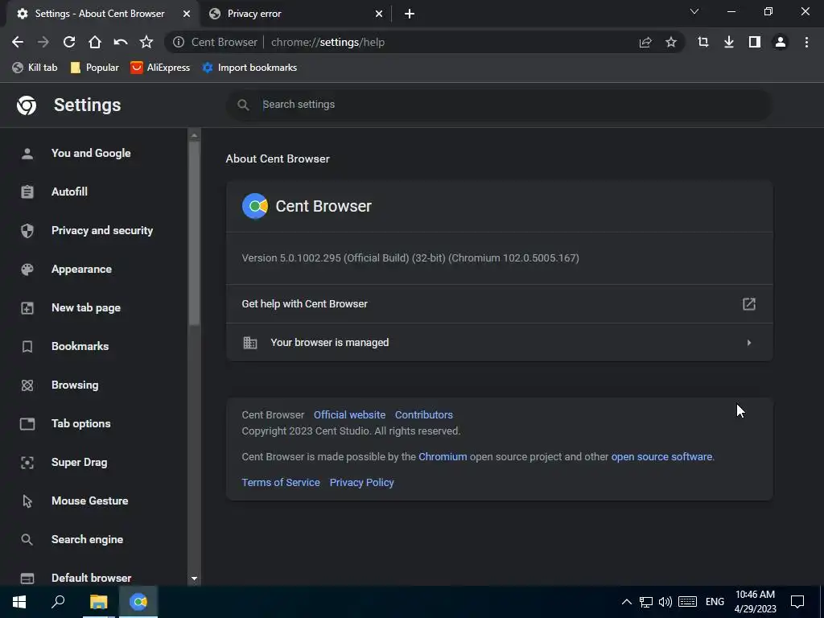Reload the current page
Image resolution: width=824 pixels, height=618 pixels.
pos(69,42)
